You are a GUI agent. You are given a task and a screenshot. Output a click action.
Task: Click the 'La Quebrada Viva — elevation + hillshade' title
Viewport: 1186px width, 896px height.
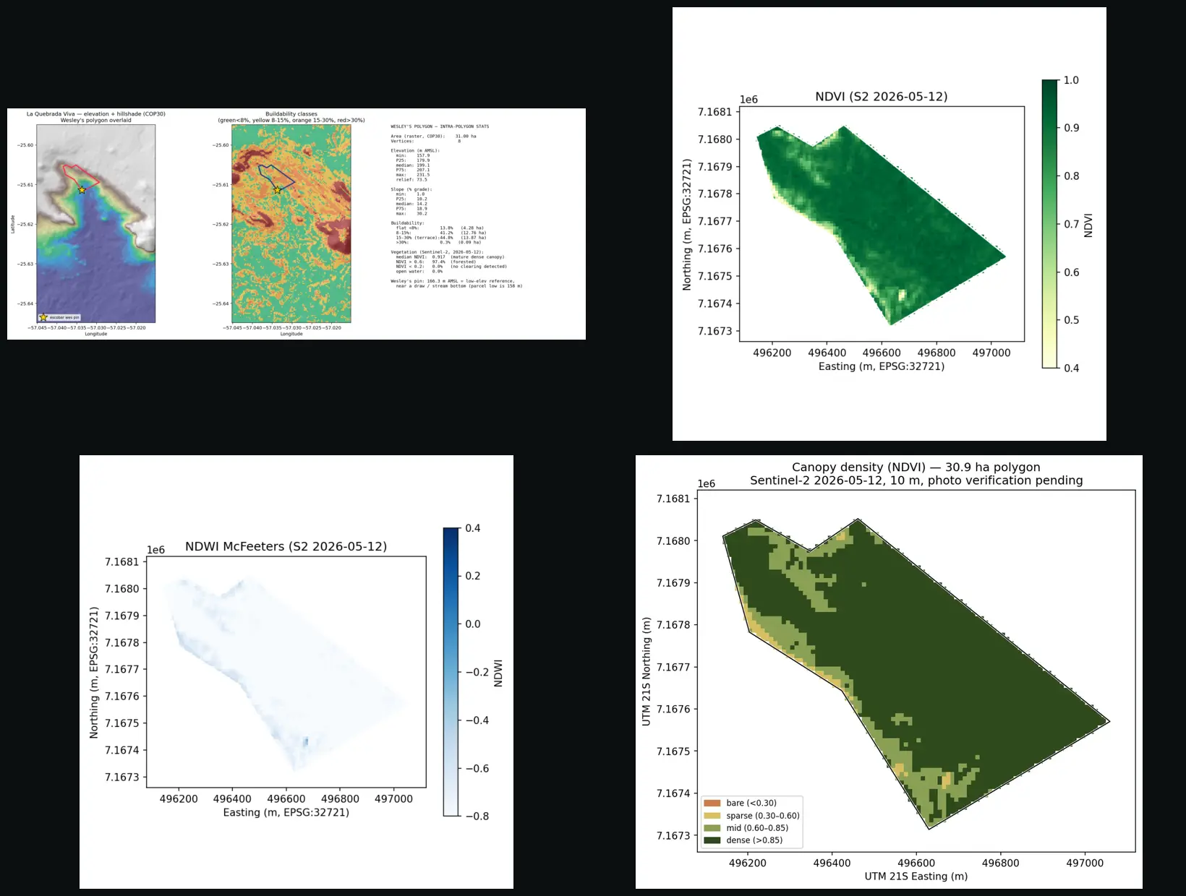(x=96, y=114)
